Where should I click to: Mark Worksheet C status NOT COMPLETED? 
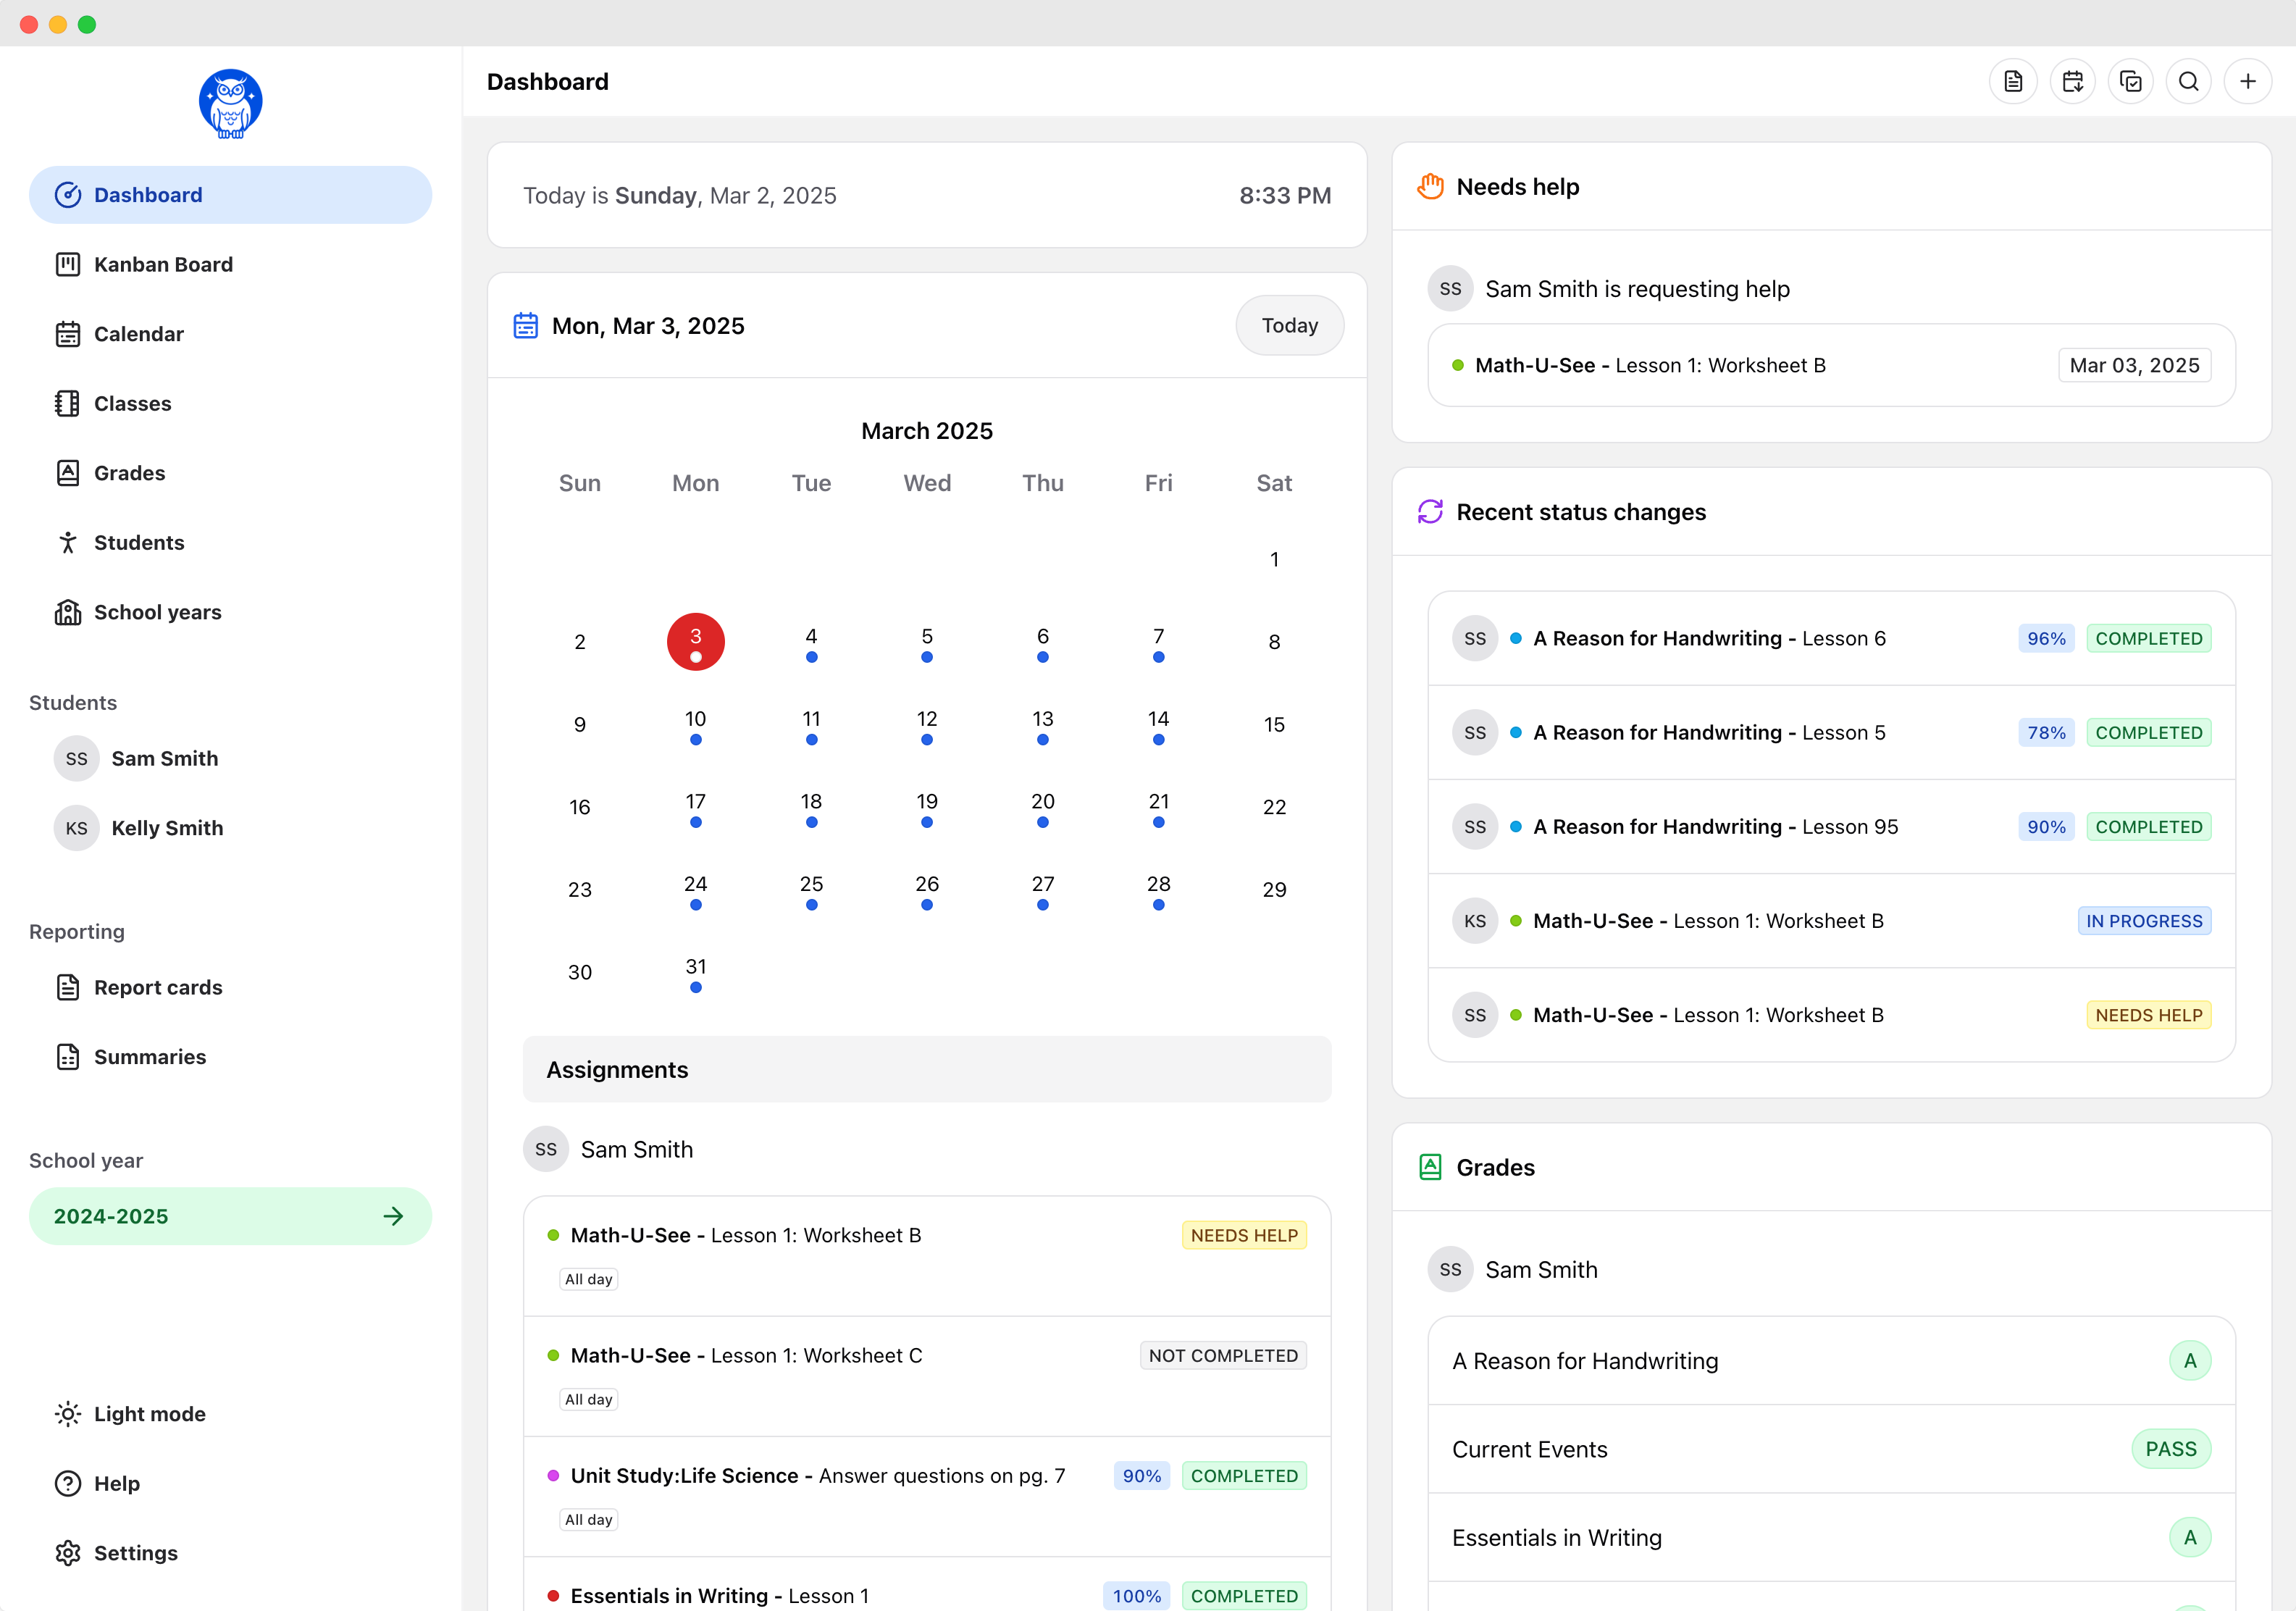pyautogui.click(x=1222, y=1355)
